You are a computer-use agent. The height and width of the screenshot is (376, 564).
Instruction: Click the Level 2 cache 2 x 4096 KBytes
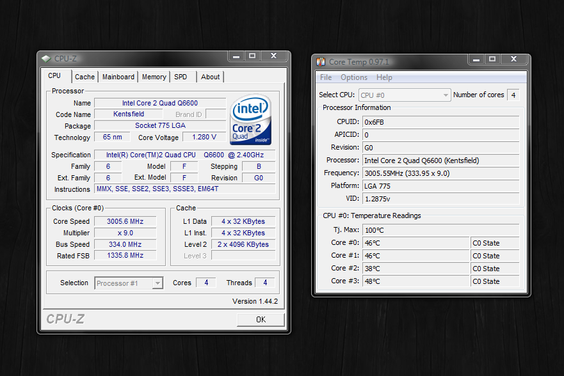(x=243, y=244)
